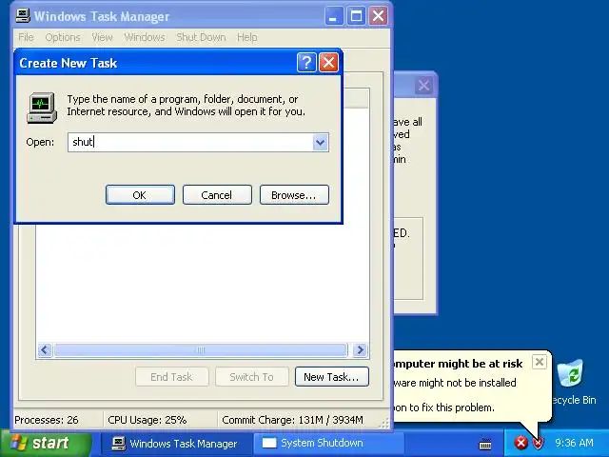Click the CPU Usage: 25% status text
Image resolution: width=609 pixels, height=457 pixels.
[147, 420]
